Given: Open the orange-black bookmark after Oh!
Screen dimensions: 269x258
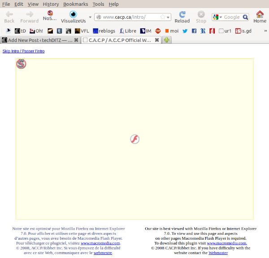Looking at the screenshot, I should 50,31.
